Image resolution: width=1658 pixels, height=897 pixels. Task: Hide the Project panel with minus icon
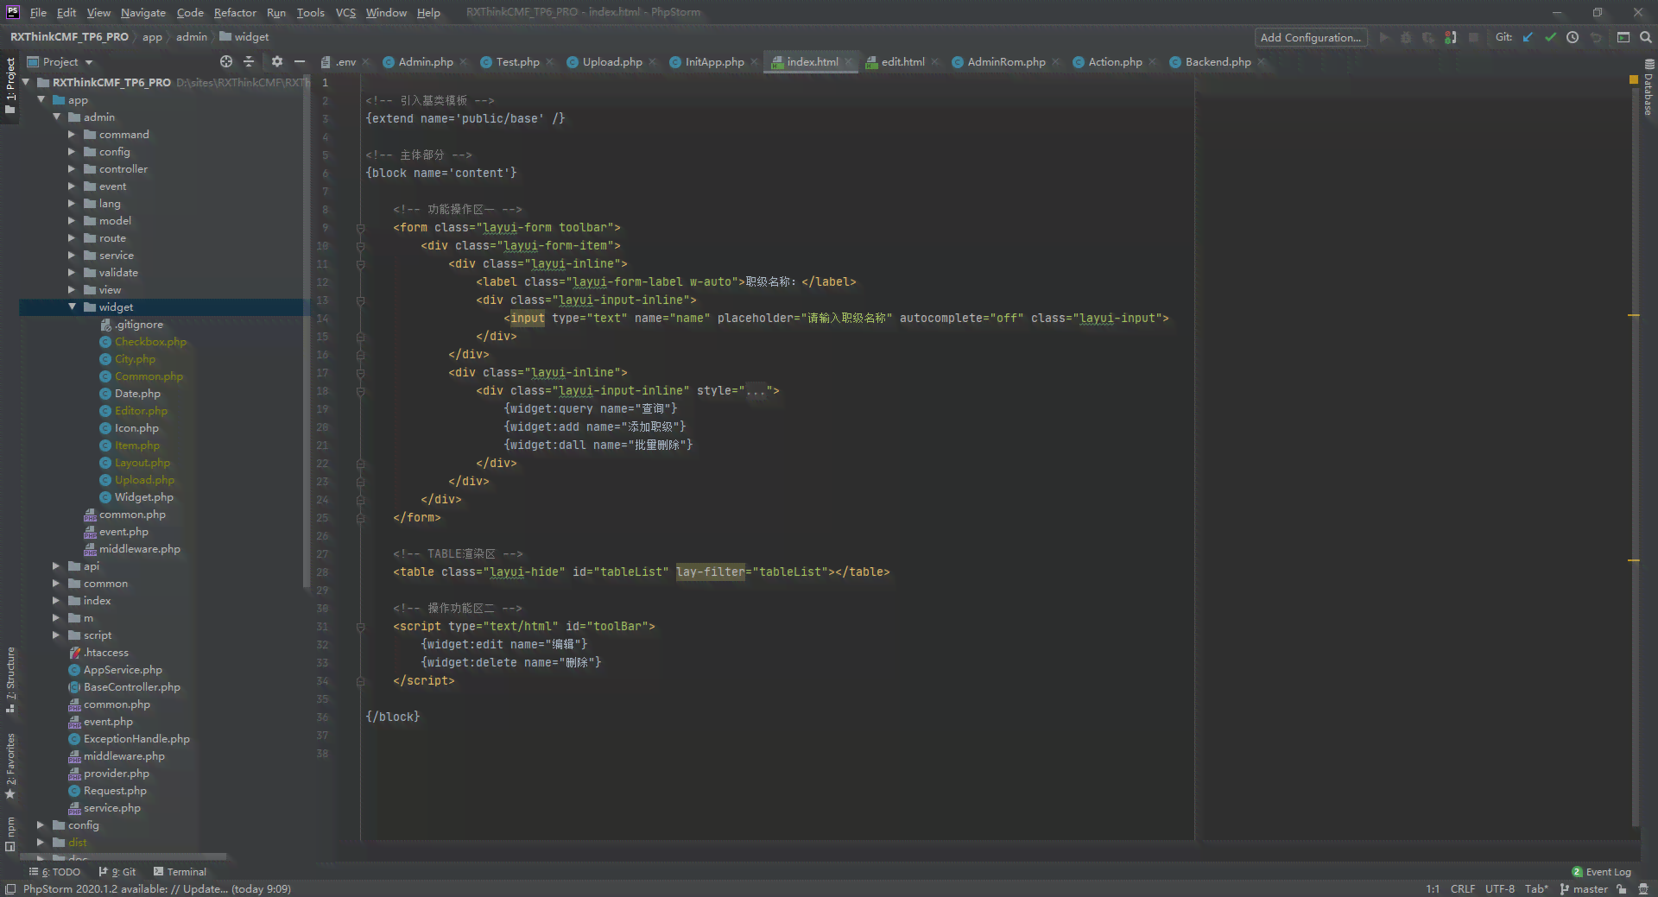coord(300,61)
